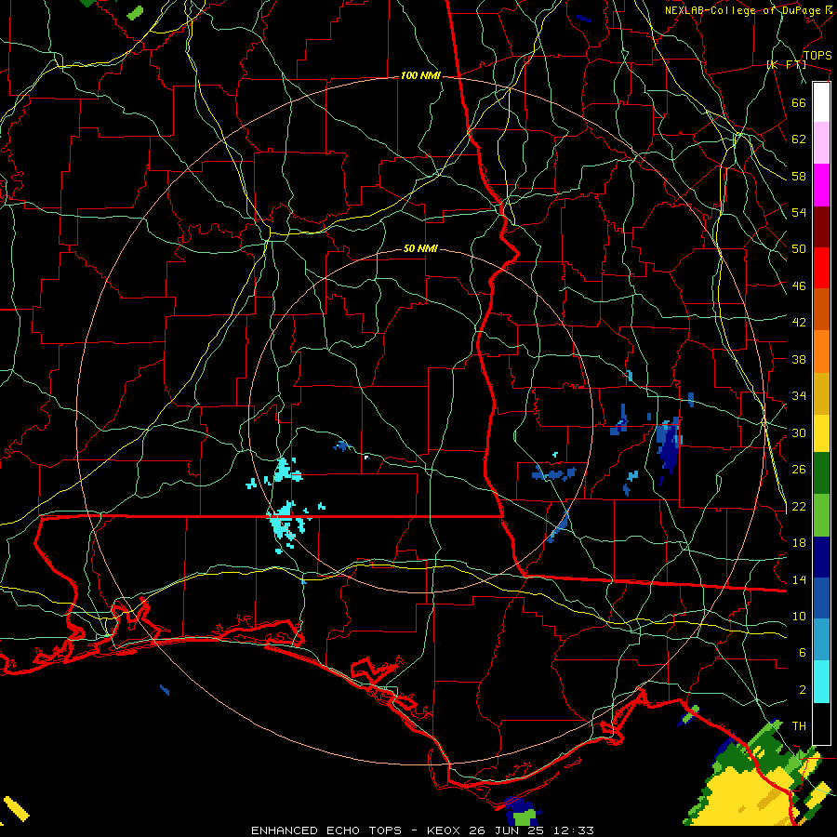Click 'ENHANCED ECHO TOPS' in the bottom caption
This screenshot has width=837, height=837.
(326, 830)
